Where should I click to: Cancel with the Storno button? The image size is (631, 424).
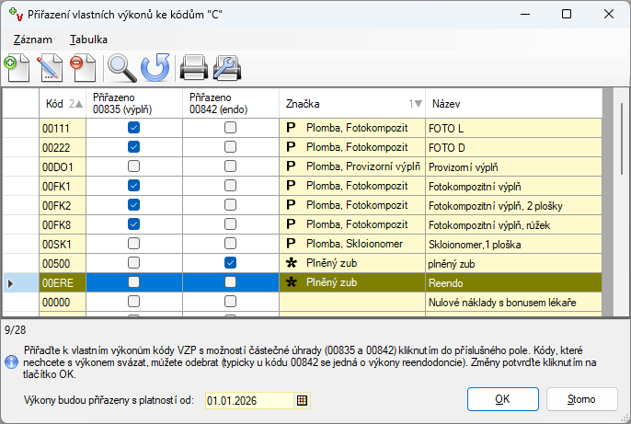coord(581,399)
